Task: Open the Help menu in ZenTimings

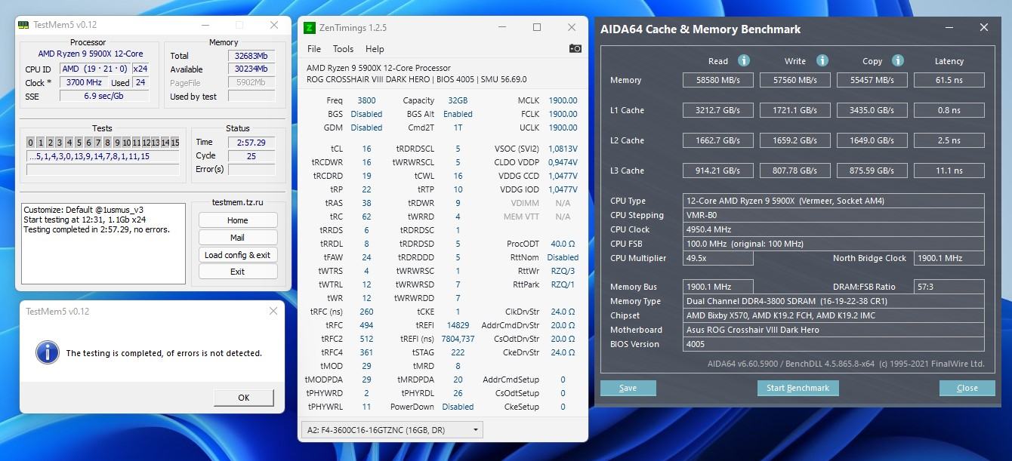Action: [374, 49]
